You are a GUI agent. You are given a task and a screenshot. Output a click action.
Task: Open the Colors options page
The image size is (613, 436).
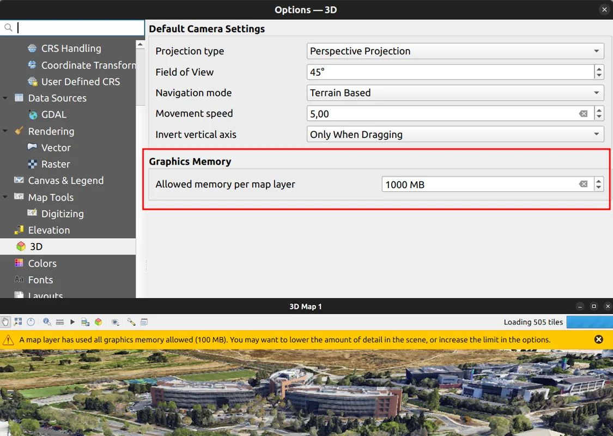pos(42,263)
